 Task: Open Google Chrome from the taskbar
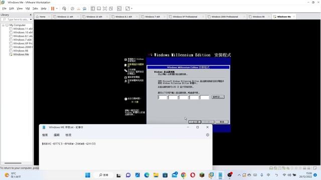184,175
